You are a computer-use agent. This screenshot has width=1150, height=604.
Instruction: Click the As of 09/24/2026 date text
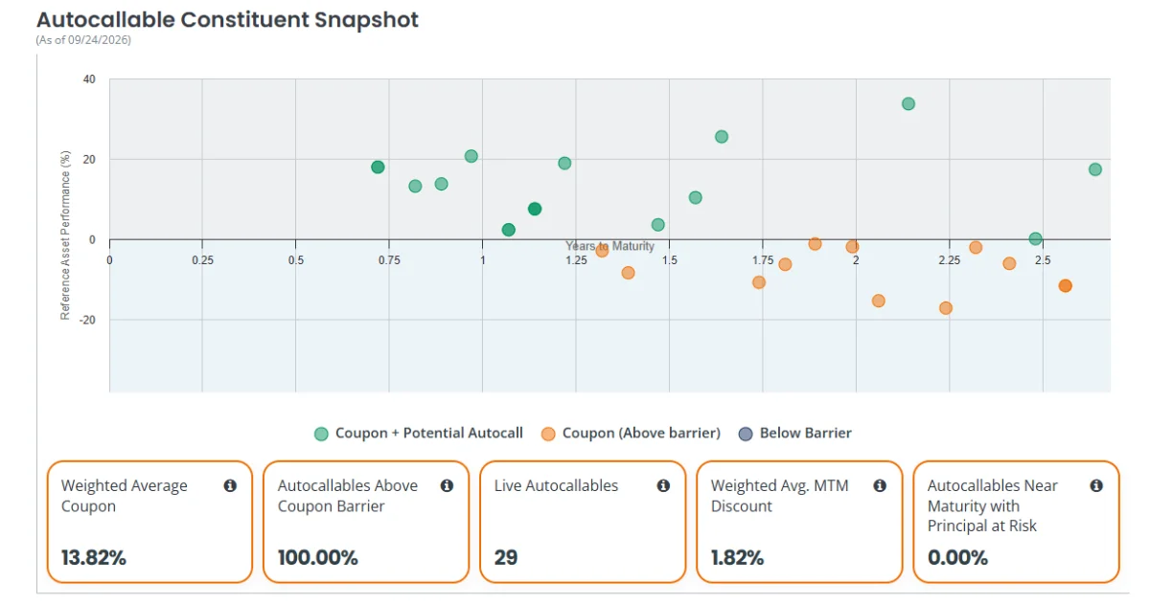83,40
